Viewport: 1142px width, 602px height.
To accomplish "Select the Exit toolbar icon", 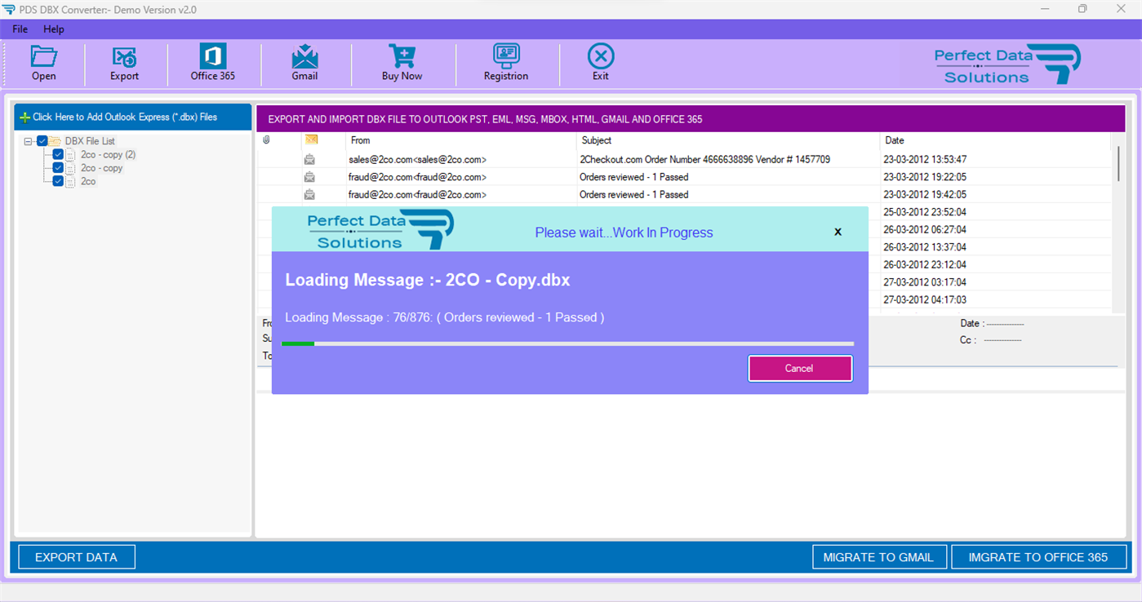I will coord(600,62).
